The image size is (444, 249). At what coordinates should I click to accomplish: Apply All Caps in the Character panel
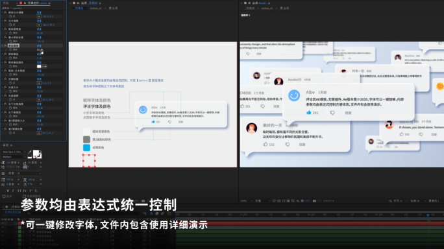(19, 191)
